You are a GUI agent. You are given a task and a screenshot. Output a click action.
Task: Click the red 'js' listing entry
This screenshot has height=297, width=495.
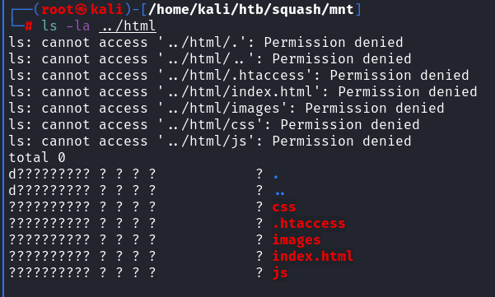(280, 272)
